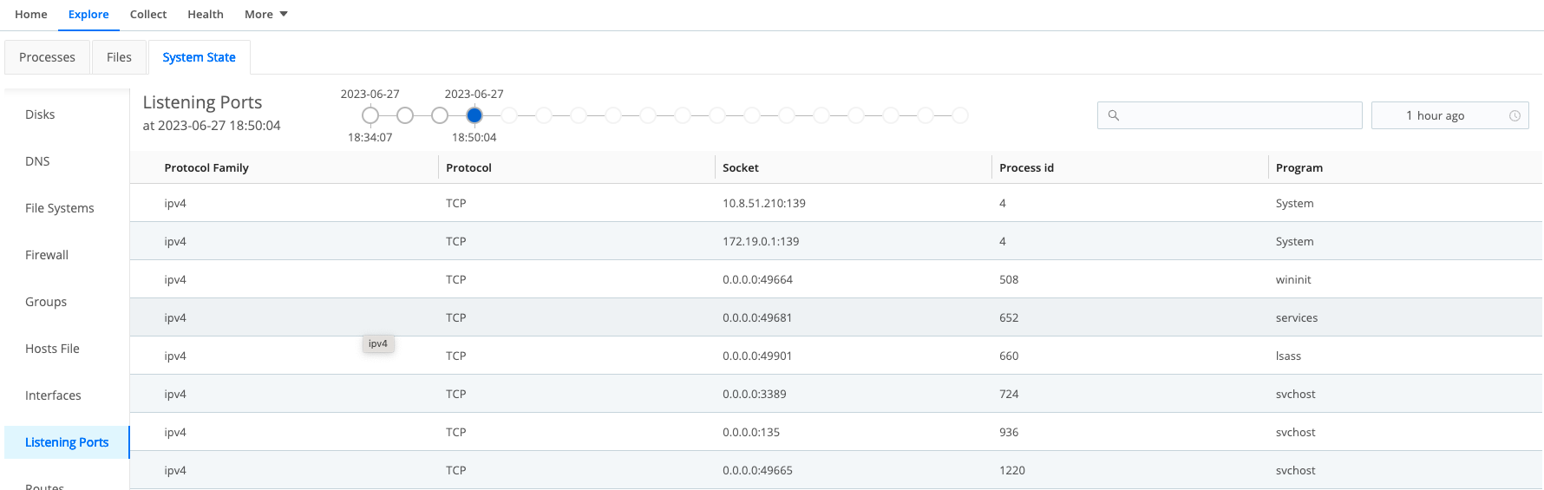The width and height of the screenshot is (1544, 490).
Task: Click process id 508
Action: click(1009, 279)
